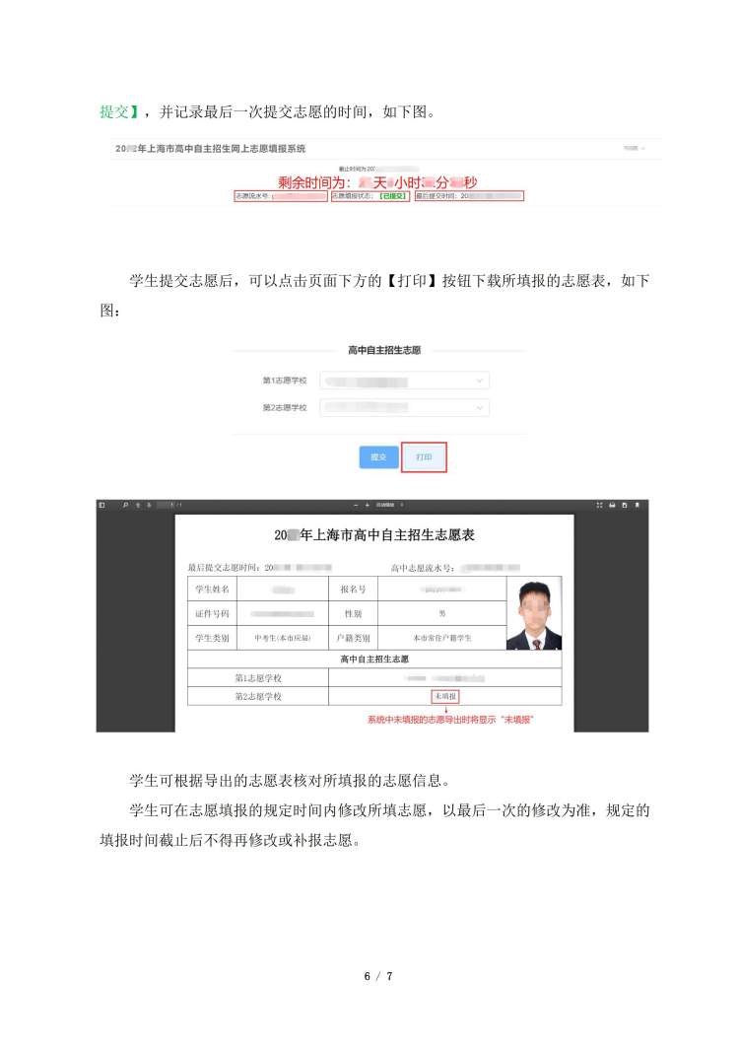Viewport: 739px width, 1045px height.
Task: Click the 报名号 label cell
Action: click(x=353, y=590)
